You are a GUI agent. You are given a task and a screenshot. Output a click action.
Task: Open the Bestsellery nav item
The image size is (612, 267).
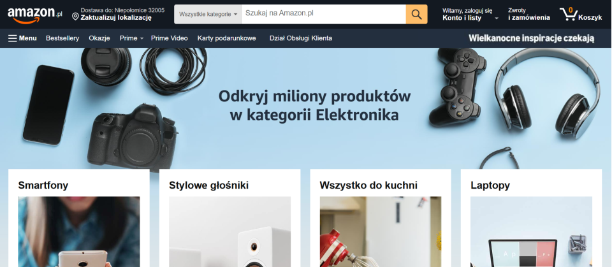tap(62, 38)
